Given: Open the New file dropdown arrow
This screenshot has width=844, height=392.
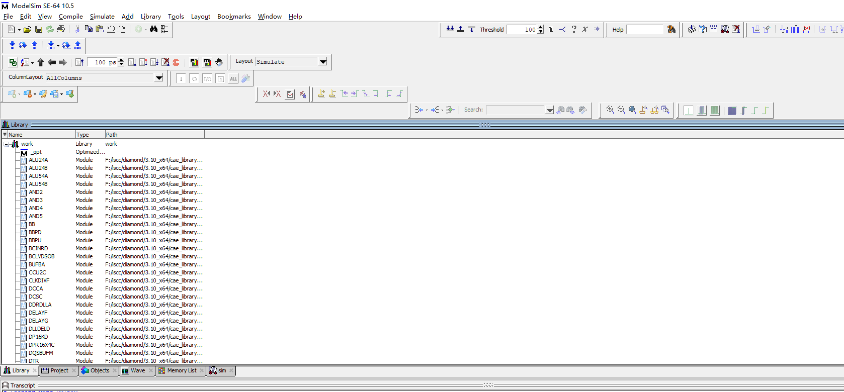Looking at the screenshot, I should point(19,30).
